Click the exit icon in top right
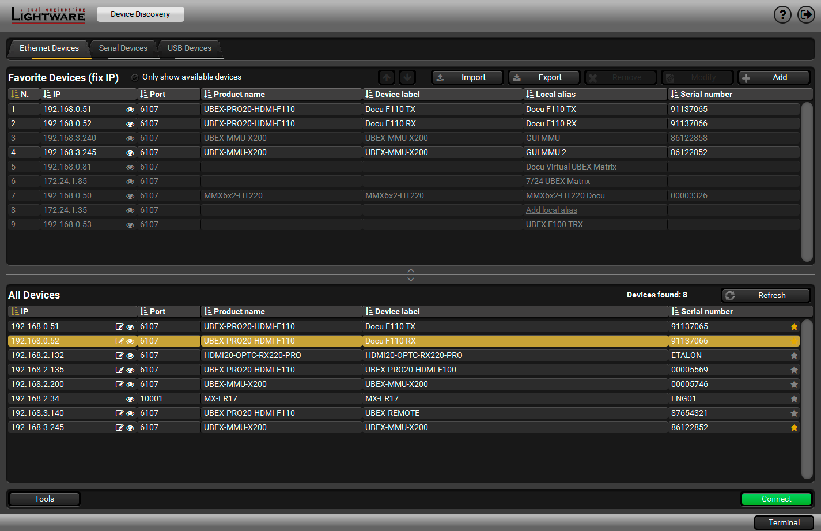 (805, 14)
